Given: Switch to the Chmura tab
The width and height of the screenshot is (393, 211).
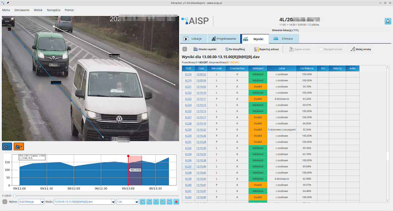Looking at the screenshot, I should click(284, 39).
